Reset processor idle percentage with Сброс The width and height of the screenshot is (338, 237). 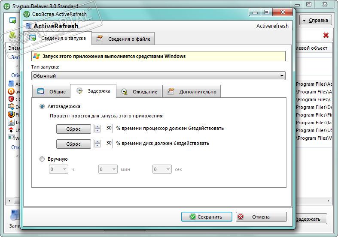[73, 129]
